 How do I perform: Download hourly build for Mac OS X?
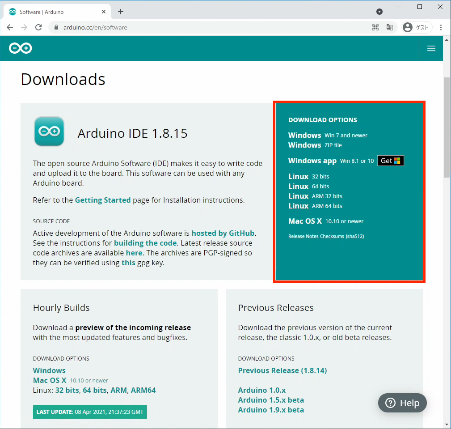pyautogui.click(x=50, y=380)
